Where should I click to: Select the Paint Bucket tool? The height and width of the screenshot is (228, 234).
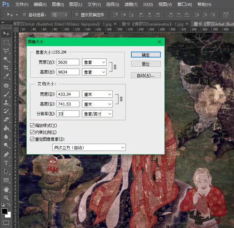click(6, 128)
